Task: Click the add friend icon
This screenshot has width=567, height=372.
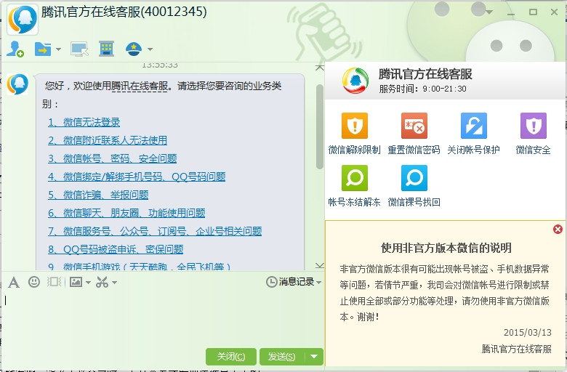Action: pyautogui.click(x=15, y=49)
